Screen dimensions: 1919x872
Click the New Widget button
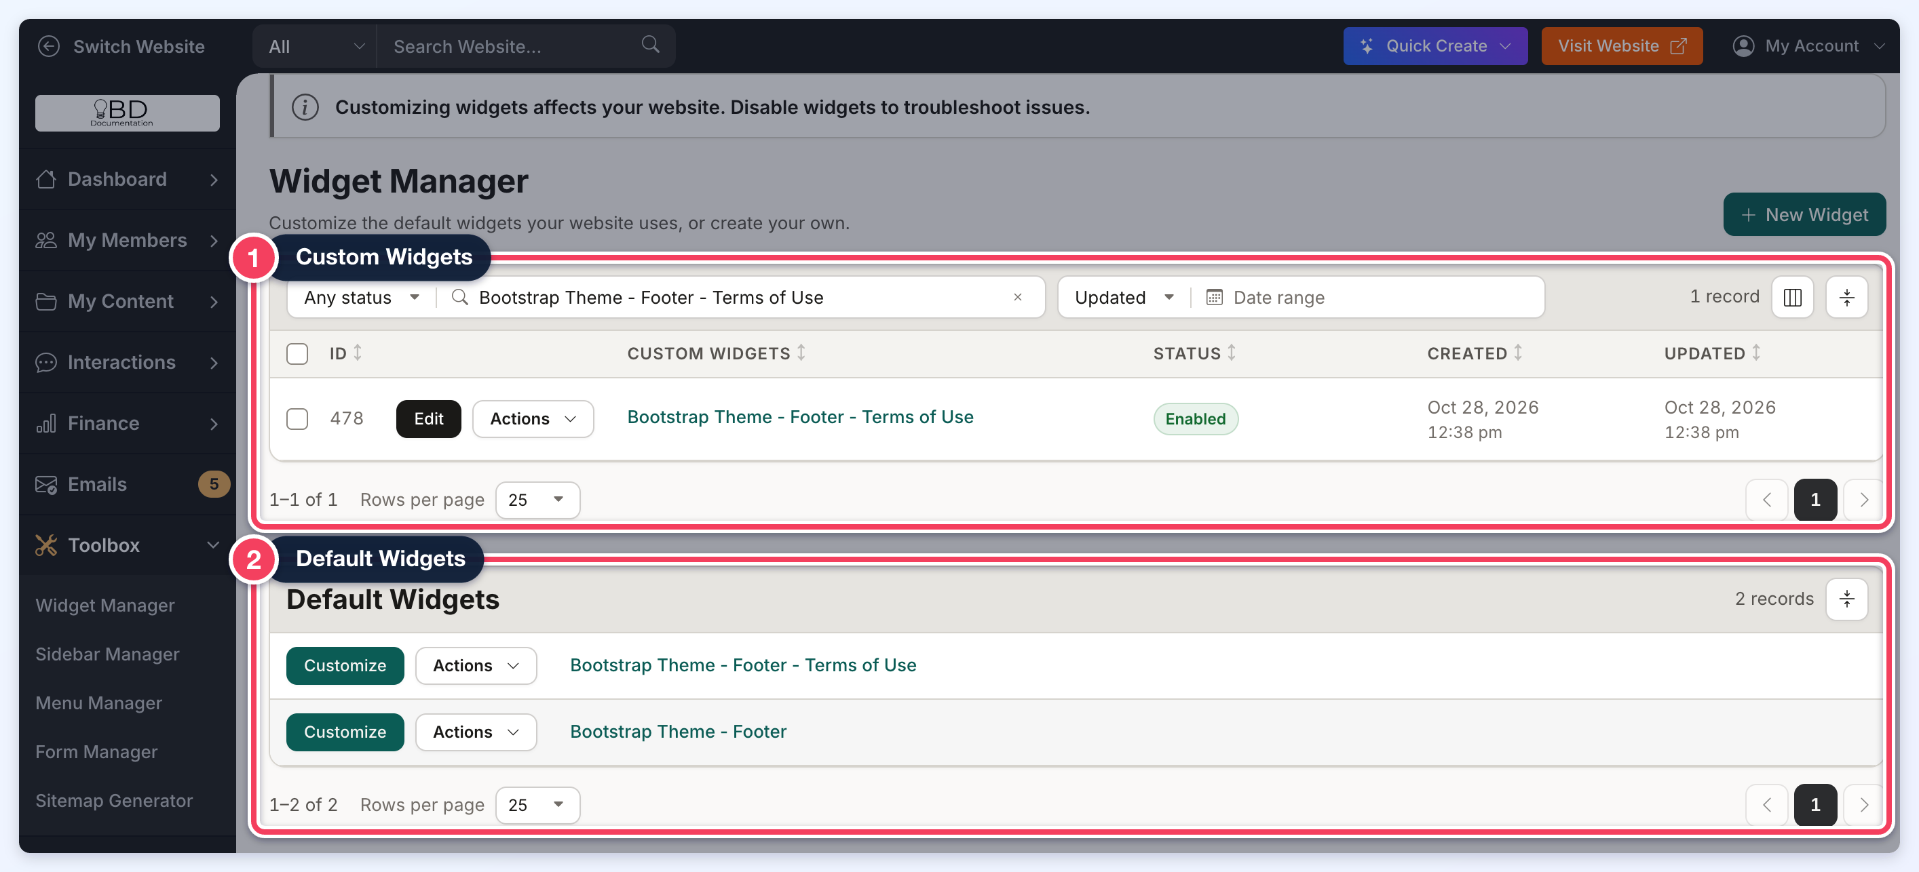click(x=1804, y=215)
